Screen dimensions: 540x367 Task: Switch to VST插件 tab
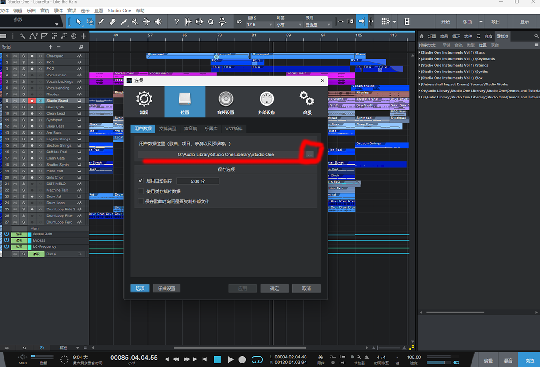click(x=234, y=129)
